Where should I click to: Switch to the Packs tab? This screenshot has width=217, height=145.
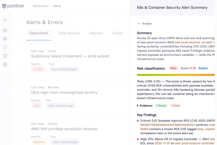coord(118,33)
